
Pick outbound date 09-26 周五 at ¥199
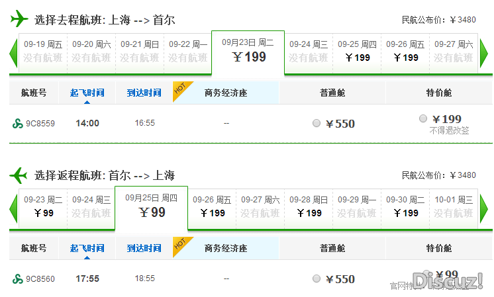coord(405,53)
